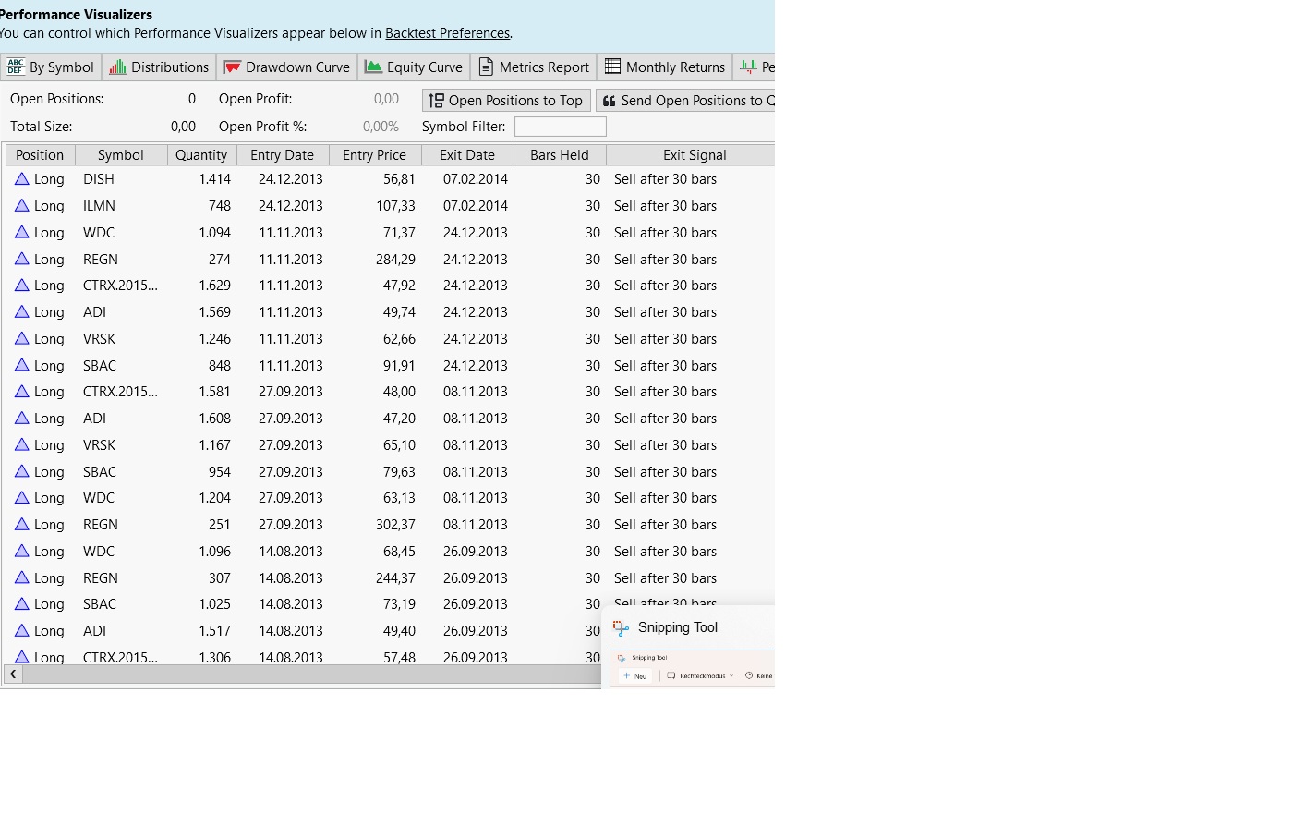Switch to the Monthly Returns tab
Viewport: 1293px width, 814px height.
click(x=665, y=67)
